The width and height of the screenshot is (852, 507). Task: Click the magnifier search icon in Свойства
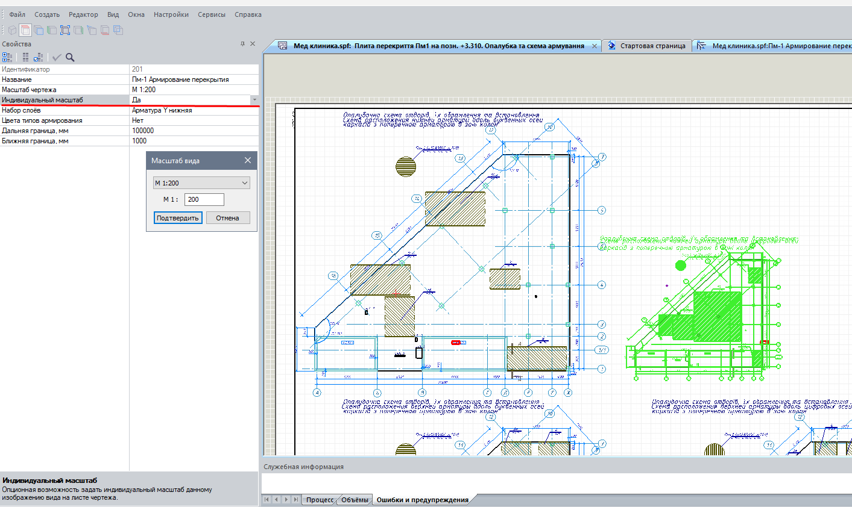[70, 57]
